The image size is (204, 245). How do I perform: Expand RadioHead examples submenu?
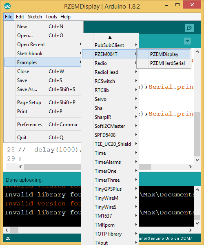110,72
